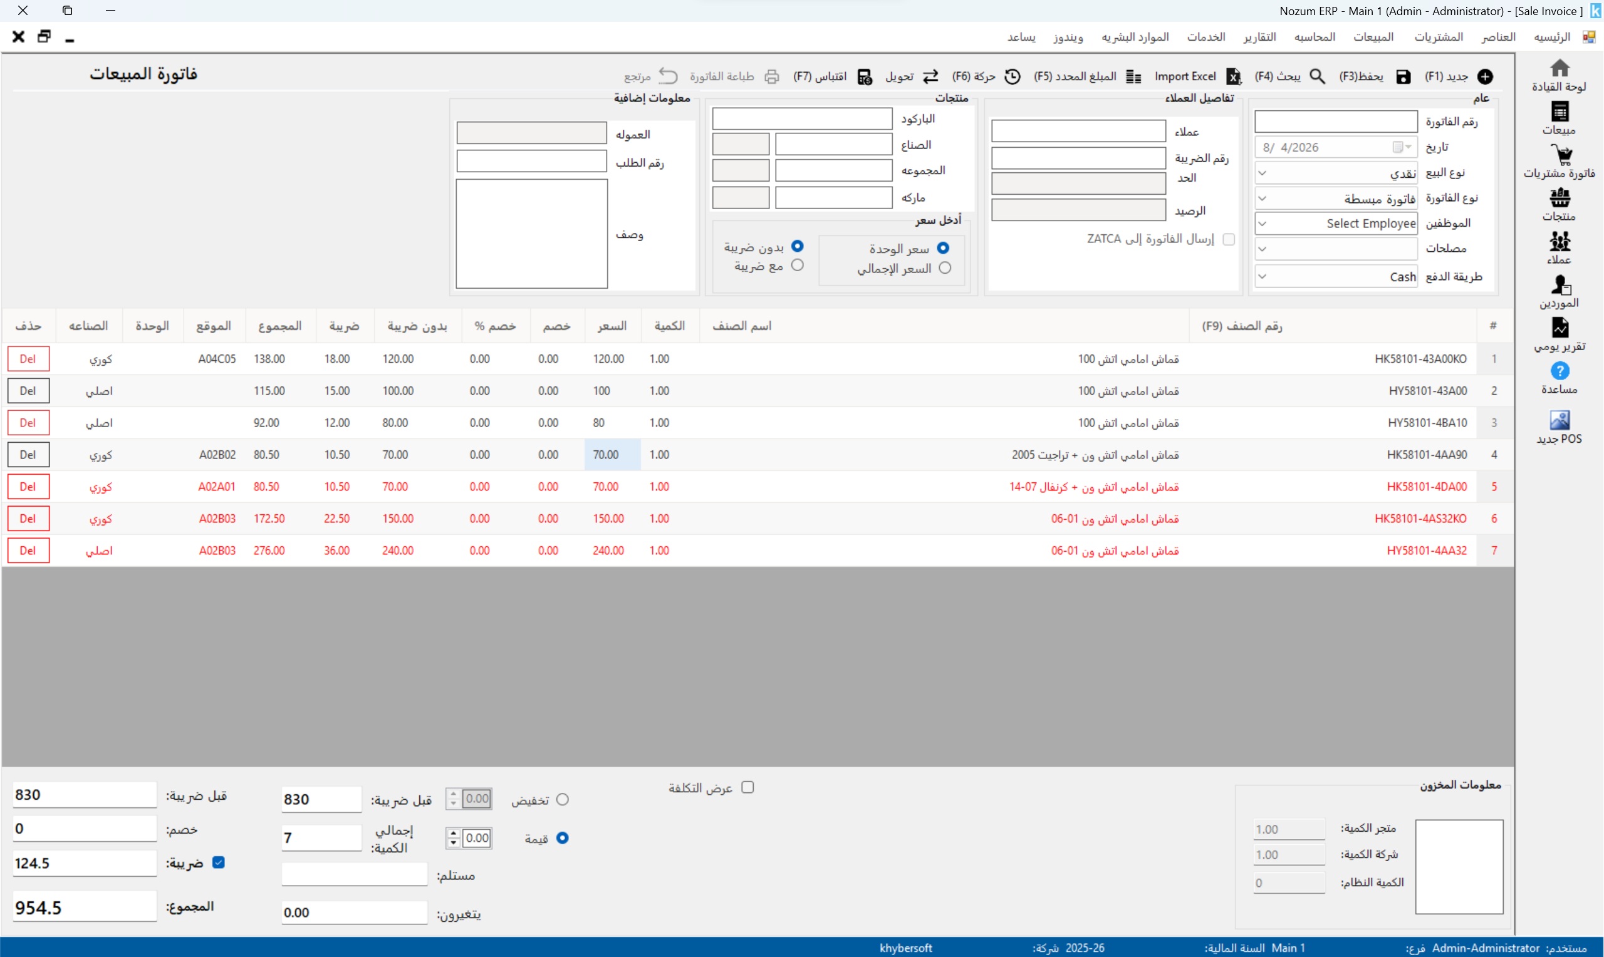This screenshot has width=1604, height=957.
Task: Click the رقم الطلب order number field
Action: click(531, 161)
